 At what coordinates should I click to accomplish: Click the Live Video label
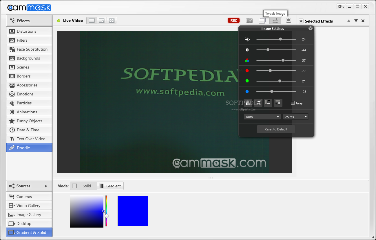73,21
